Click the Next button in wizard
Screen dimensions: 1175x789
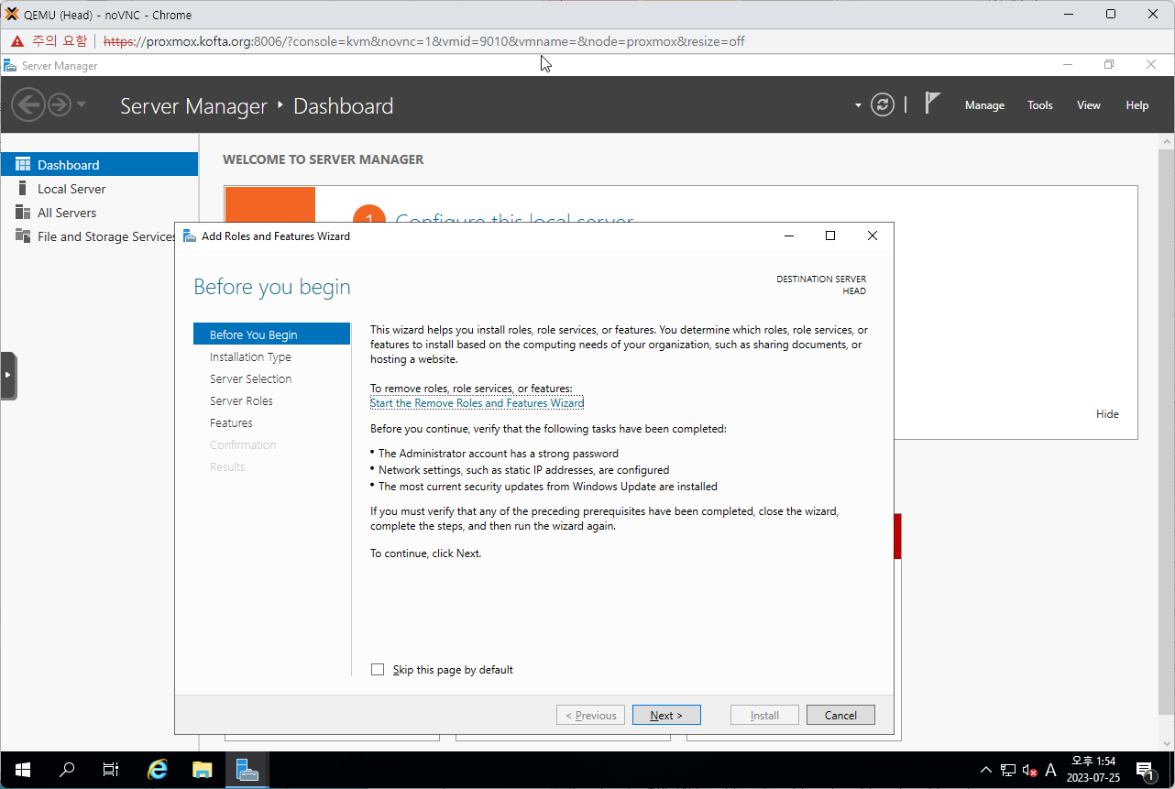666,715
